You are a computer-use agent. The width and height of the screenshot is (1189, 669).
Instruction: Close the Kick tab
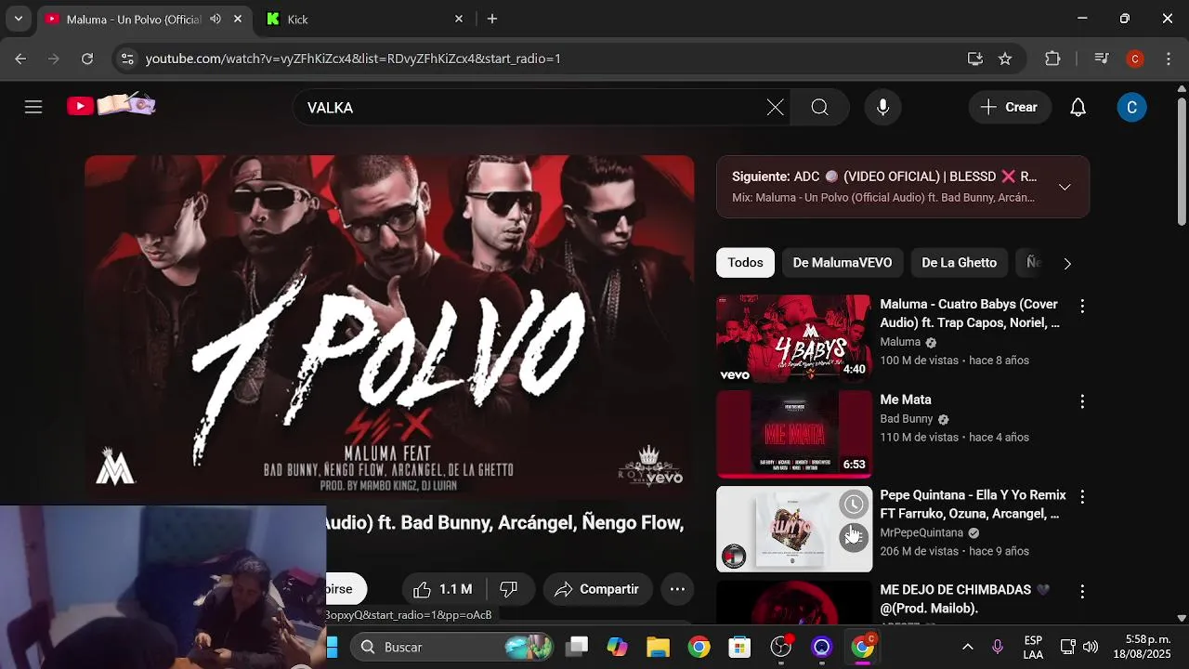tap(459, 19)
